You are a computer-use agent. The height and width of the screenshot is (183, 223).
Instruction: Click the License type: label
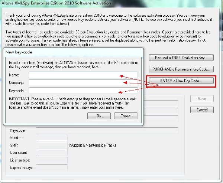[20, 160]
